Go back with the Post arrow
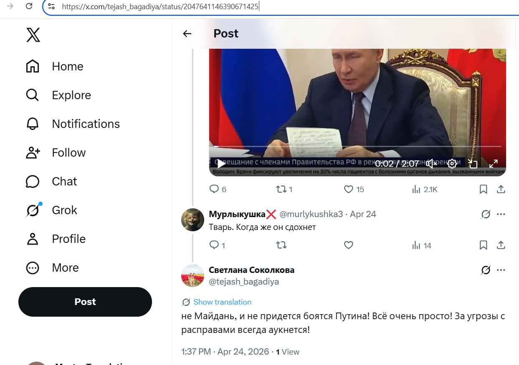Viewport: 519px width, 365px height. point(187,34)
